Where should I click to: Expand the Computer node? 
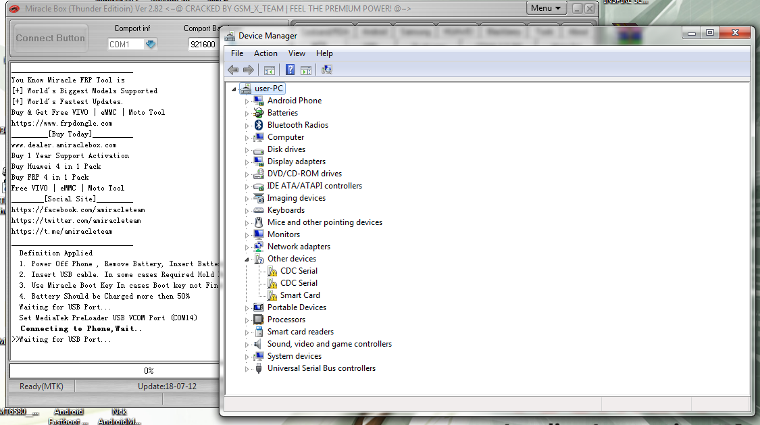[247, 138]
